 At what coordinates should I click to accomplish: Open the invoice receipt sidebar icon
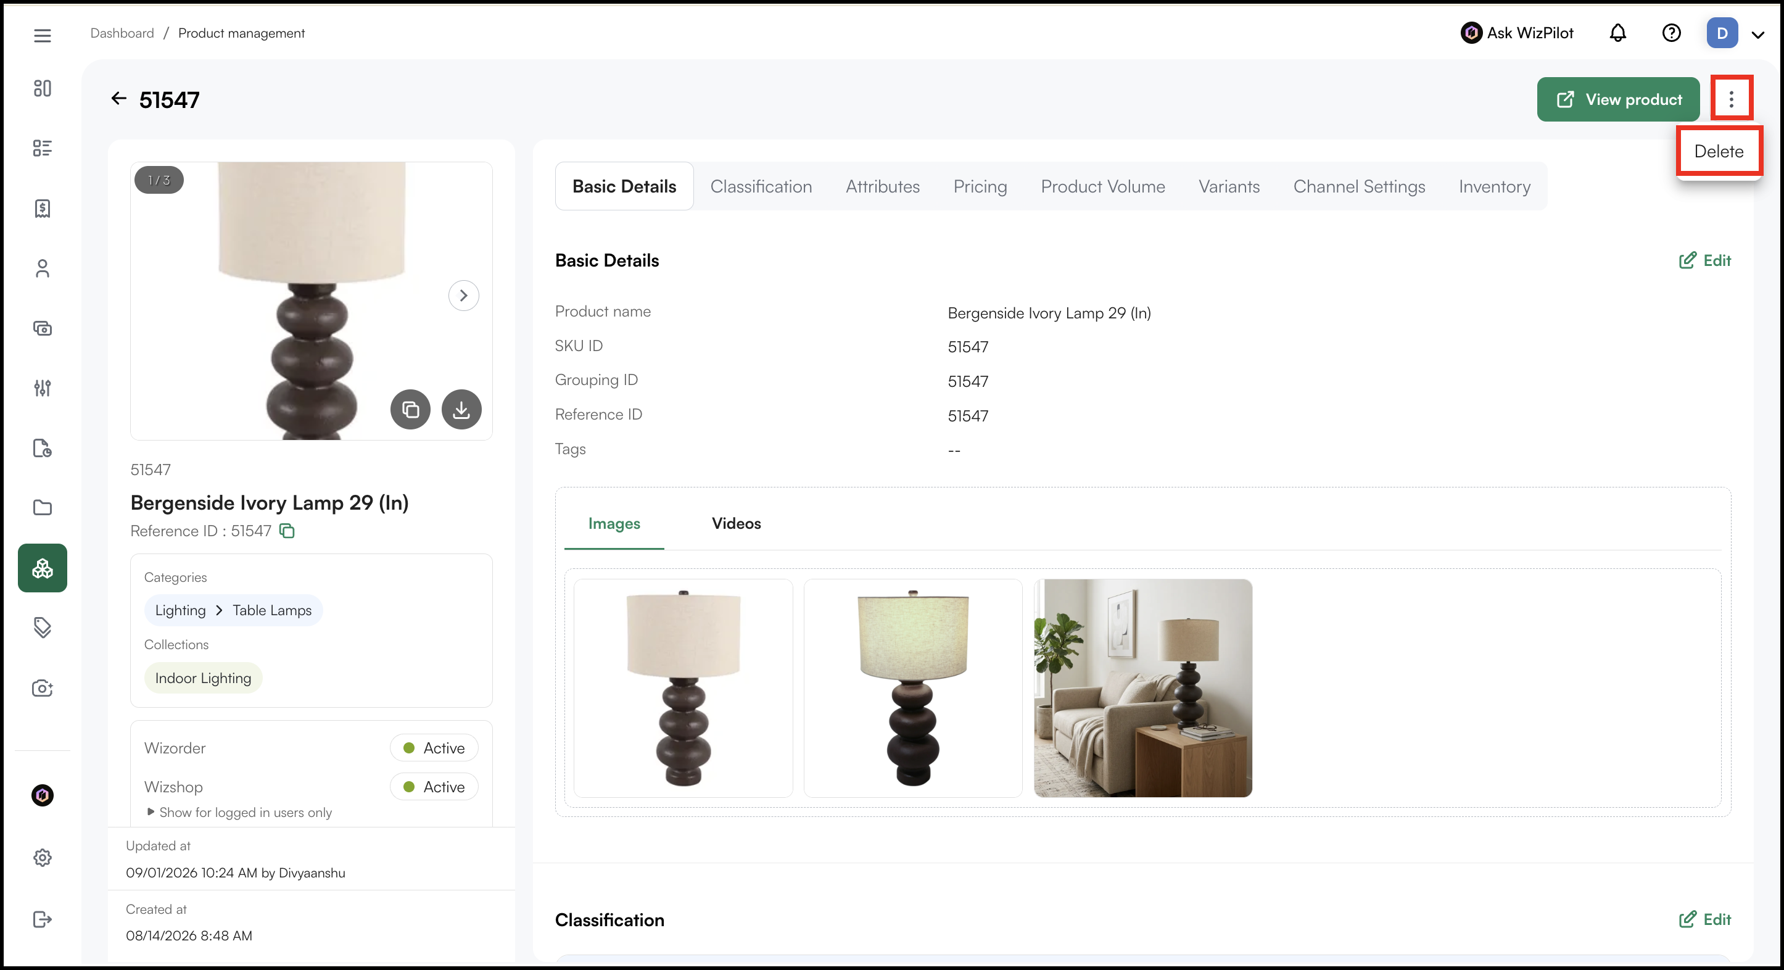[42, 208]
